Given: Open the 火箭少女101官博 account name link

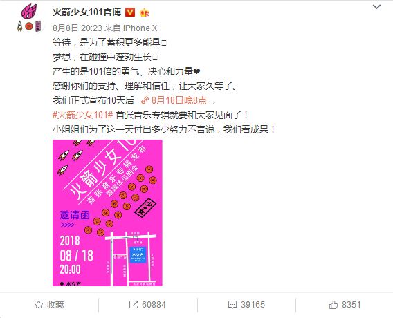Looking at the screenshot, I should tap(87, 12).
